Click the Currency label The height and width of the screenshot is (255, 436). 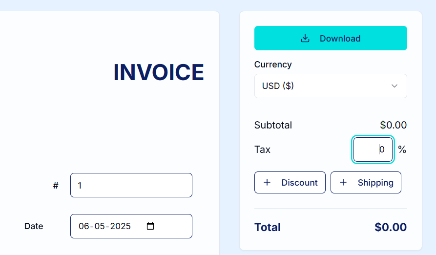(273, 64)
